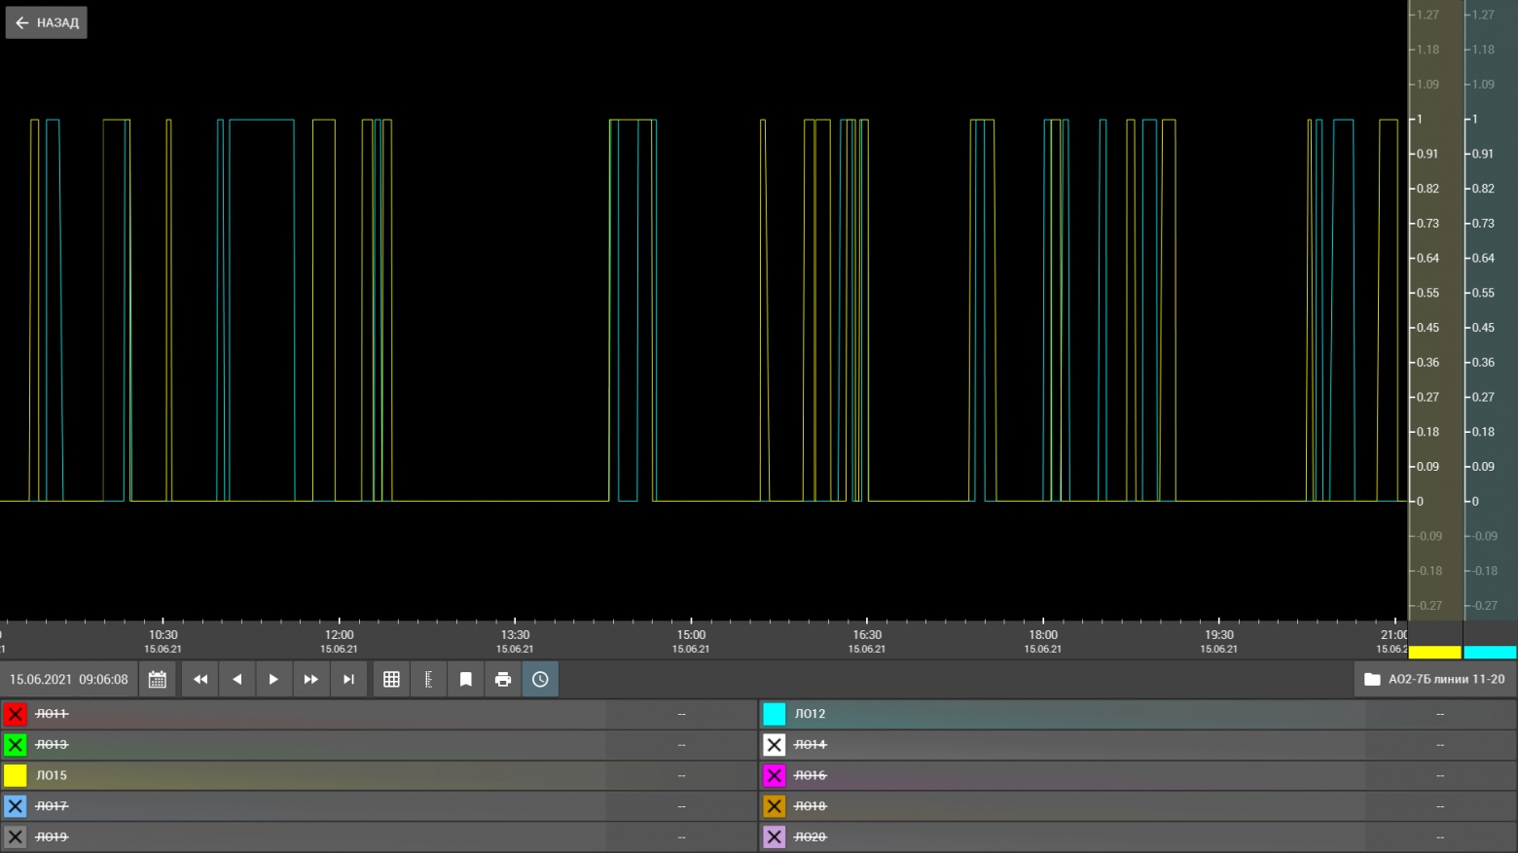The image size is (1518, 853).
Task: Click the cyan ЛО12 color swatch
Action: [775, 714]
